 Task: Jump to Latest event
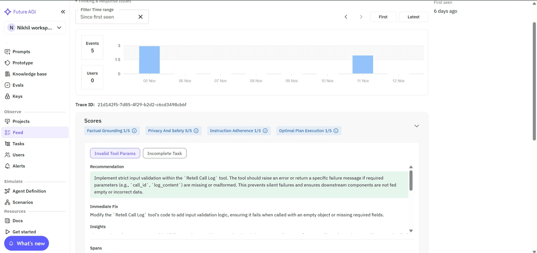413,17
